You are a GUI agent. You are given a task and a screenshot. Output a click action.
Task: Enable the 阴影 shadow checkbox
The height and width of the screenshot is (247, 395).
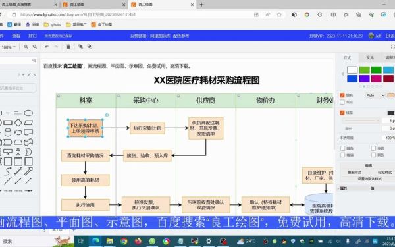coord(373,155)
